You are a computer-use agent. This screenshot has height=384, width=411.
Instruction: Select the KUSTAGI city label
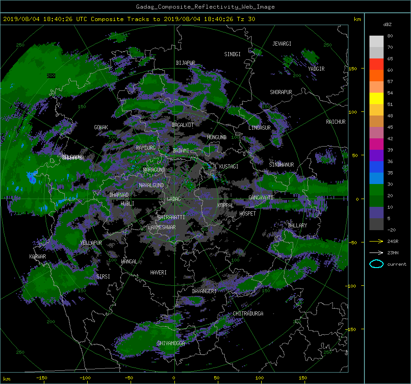[229, 167]
